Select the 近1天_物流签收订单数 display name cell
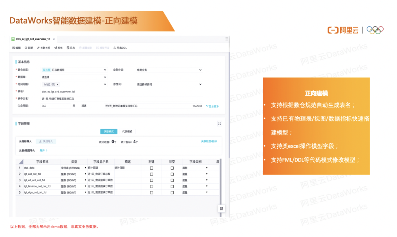Screen dimensions: 397x237 click(x=101, y=192)
